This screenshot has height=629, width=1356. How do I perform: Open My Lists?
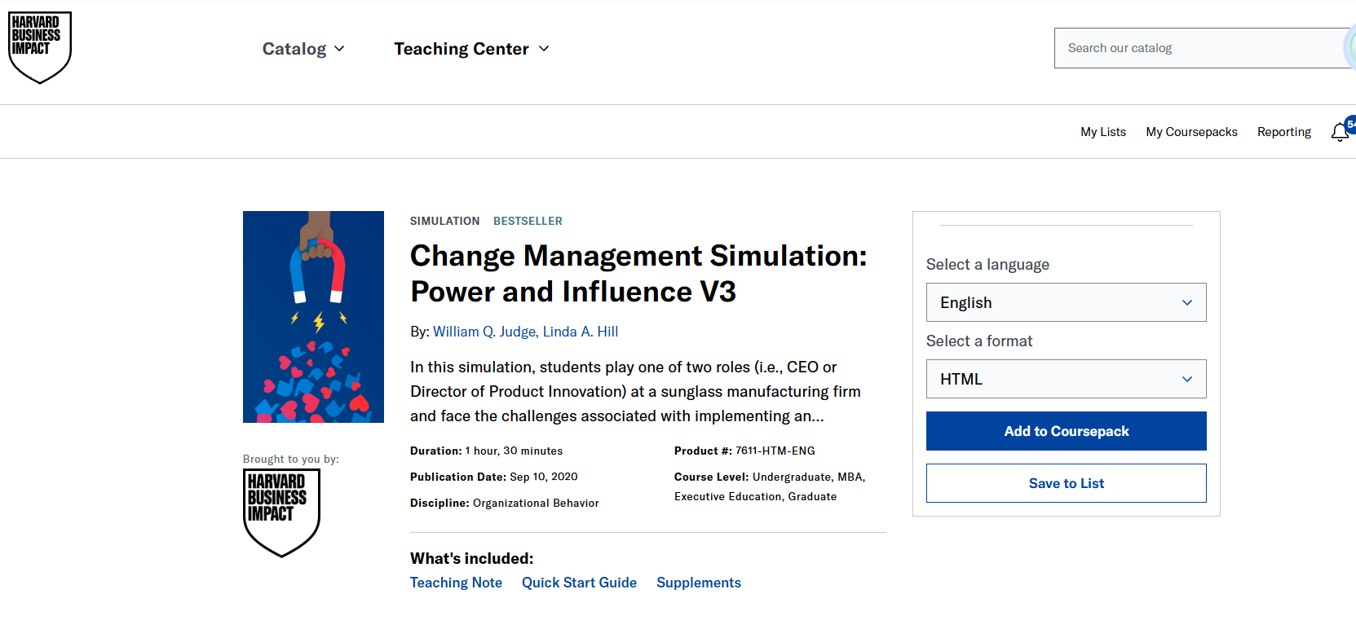coord(1103,132)
